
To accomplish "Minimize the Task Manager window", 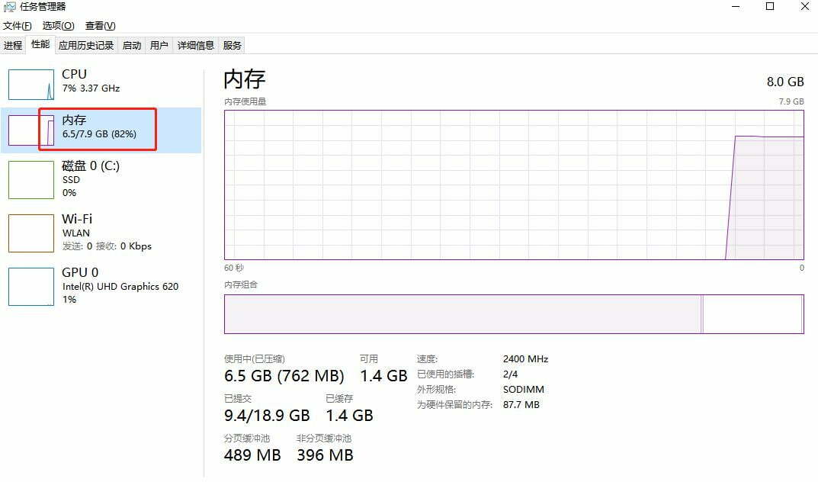I will click(735, 7).
